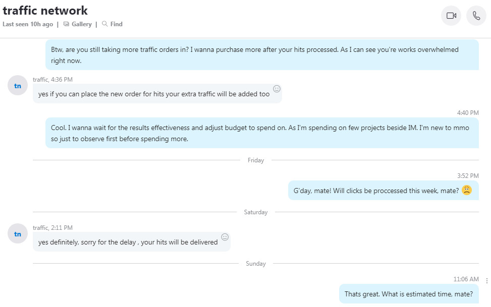Image resolution: width=491 pixels, height=307 pixels.
Task: Click the sad emoji in Friday message
Action: click(467, 190)
